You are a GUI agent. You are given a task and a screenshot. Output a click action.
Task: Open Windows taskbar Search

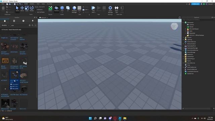(95, 118)
